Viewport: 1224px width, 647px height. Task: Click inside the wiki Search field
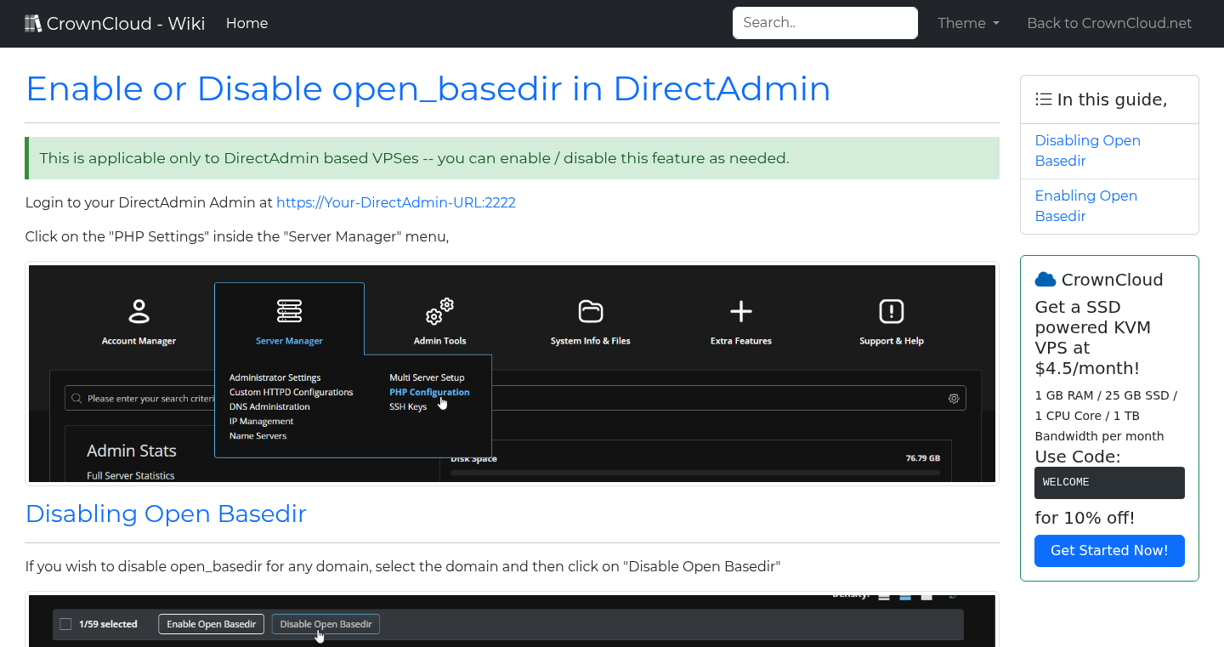click(x=824, y=23)
